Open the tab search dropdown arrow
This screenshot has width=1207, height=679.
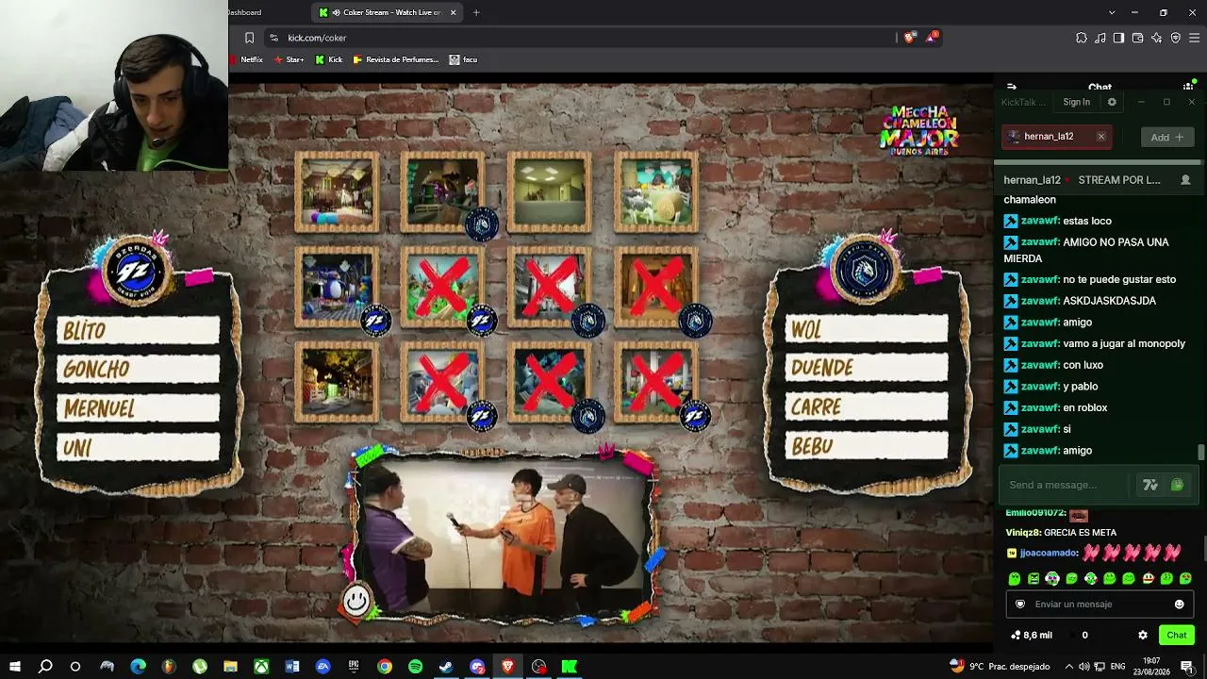pyautogui.click(x=1112, y=12)
